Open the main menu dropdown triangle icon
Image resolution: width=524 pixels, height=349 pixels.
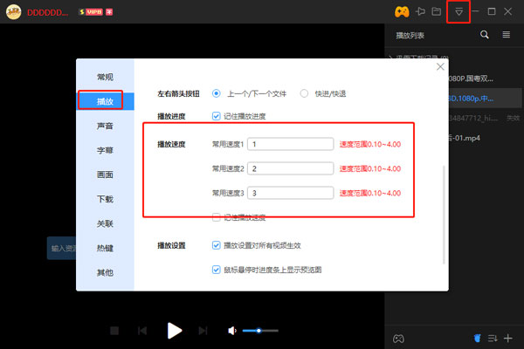pyautogui.click(x=458, y=12)
